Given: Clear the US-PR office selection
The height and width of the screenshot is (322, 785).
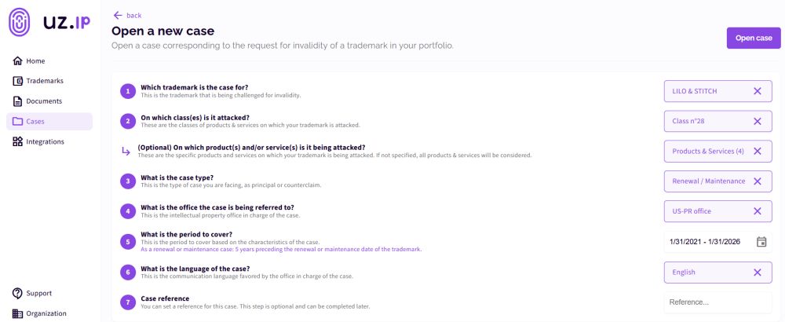Looking at the screenshot, I should tap(757, 211).
